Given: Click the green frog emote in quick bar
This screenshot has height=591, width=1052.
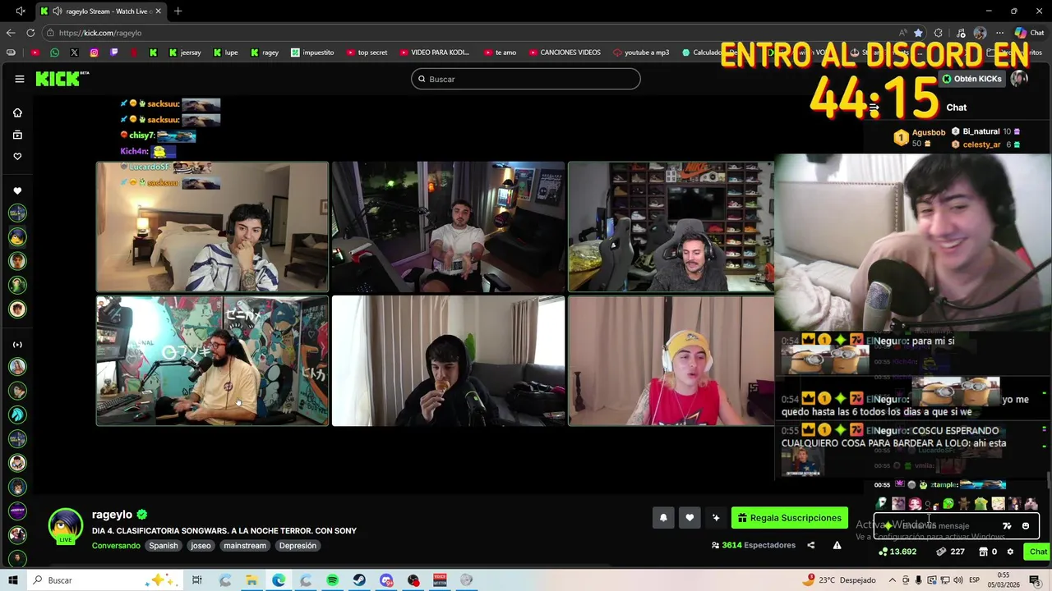Looking at the screenshot, I should [948, 504].
